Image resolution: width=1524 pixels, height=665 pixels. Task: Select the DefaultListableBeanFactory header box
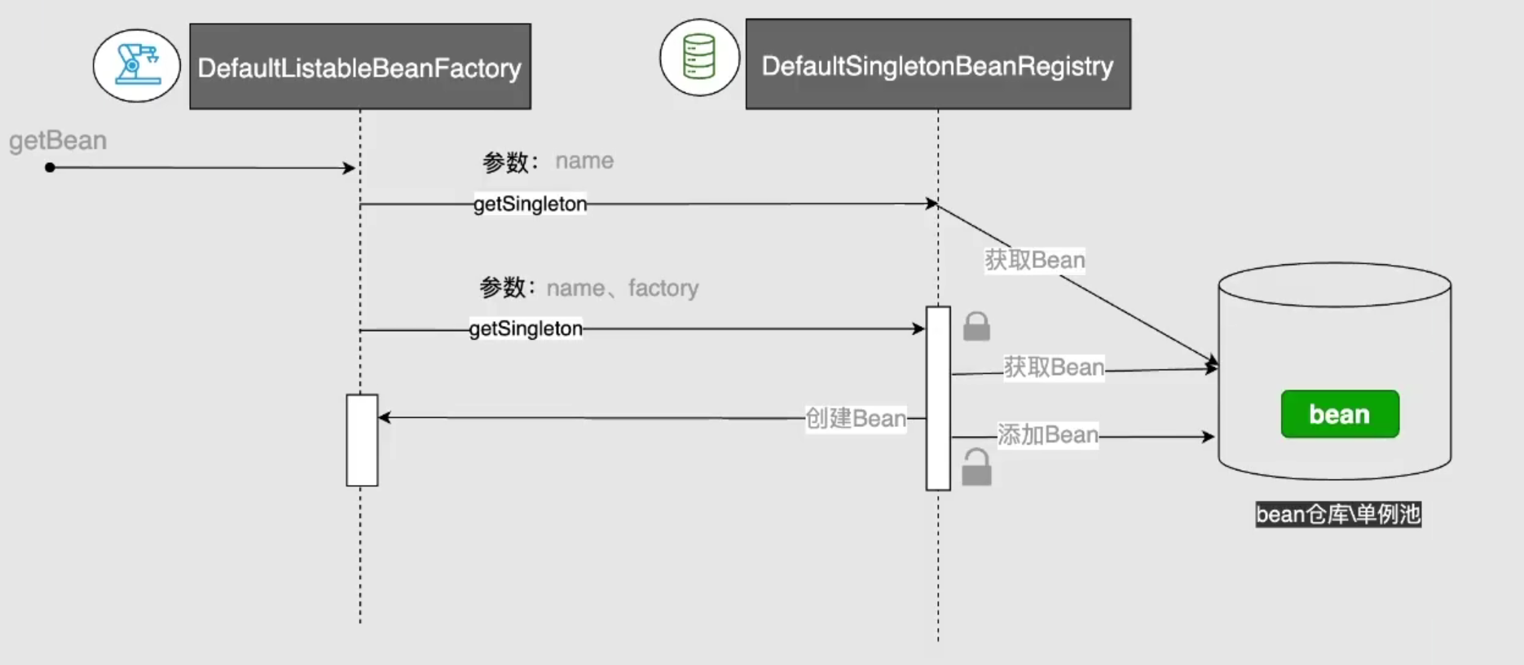(x=360, y=67)
